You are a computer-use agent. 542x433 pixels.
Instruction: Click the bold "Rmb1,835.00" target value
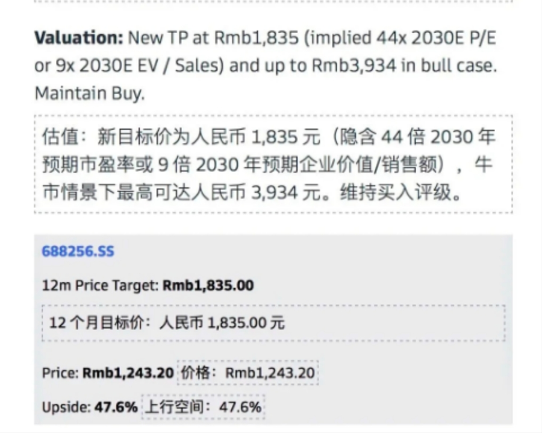pos(208,285)
